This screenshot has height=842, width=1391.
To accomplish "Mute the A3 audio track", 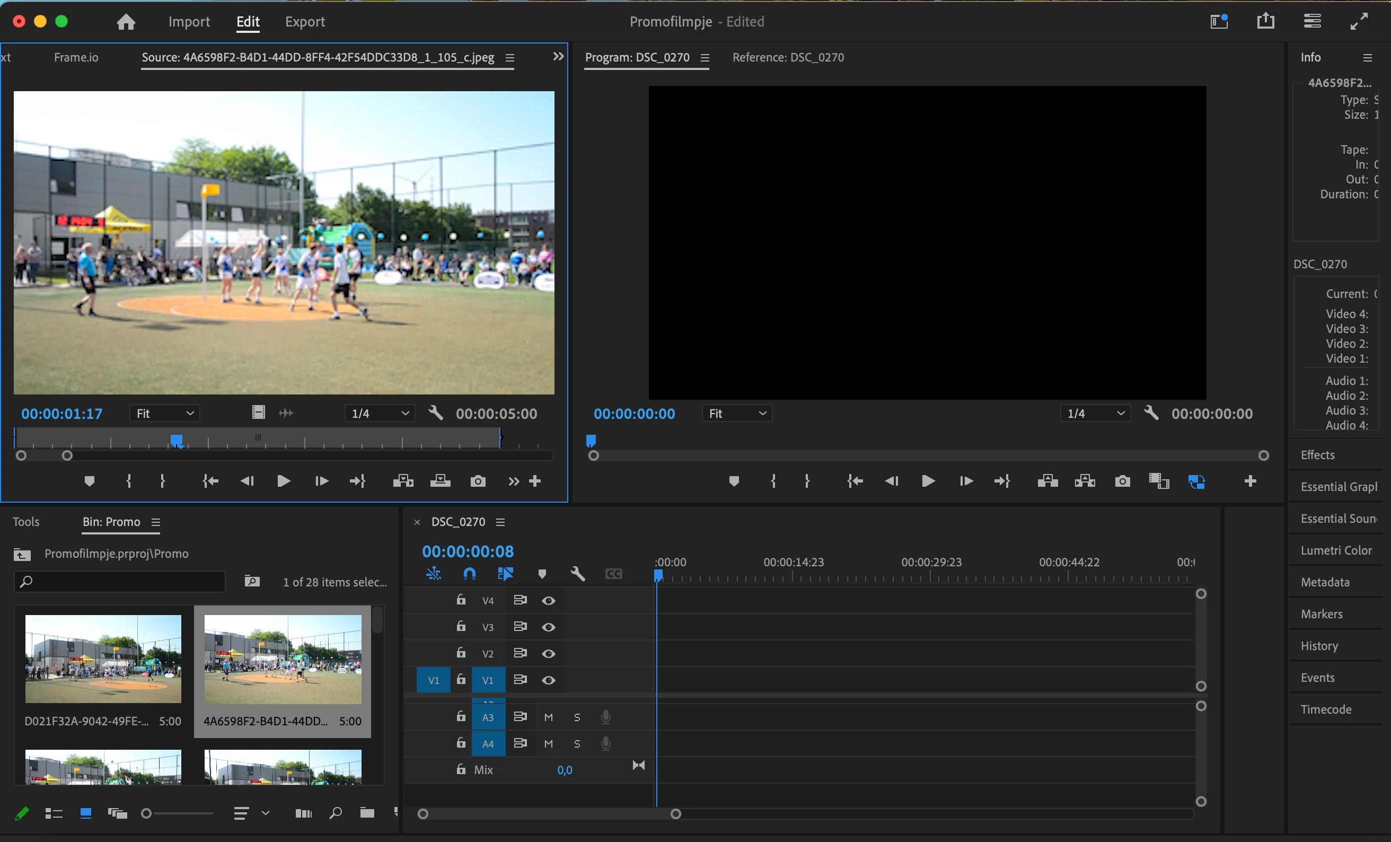I will [x=548, y=717].
